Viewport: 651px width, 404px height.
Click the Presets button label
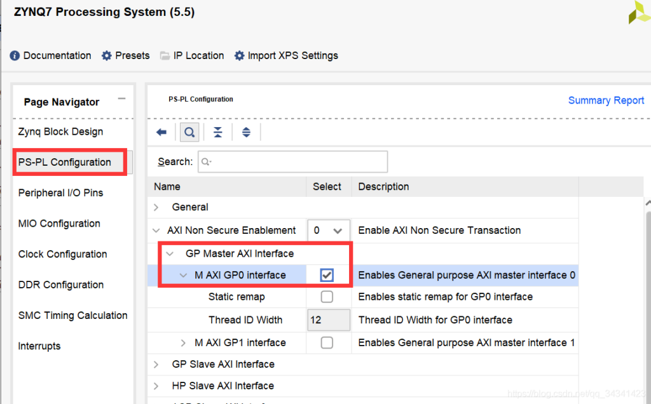pyautogui.click(x=132, y=55)
